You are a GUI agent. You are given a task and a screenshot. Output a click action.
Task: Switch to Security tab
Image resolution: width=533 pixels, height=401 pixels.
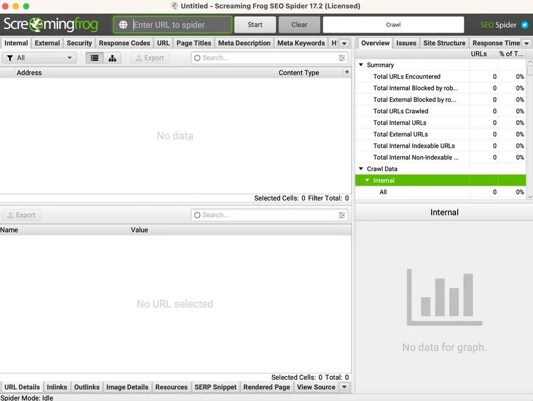[79, 43]
